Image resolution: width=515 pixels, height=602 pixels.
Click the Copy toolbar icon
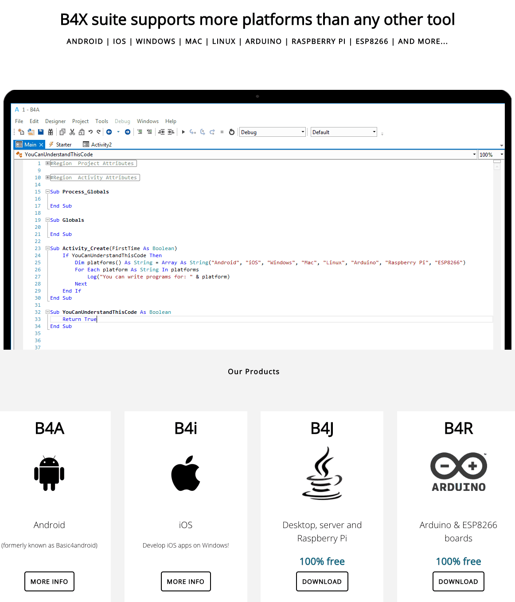[62, 132]
